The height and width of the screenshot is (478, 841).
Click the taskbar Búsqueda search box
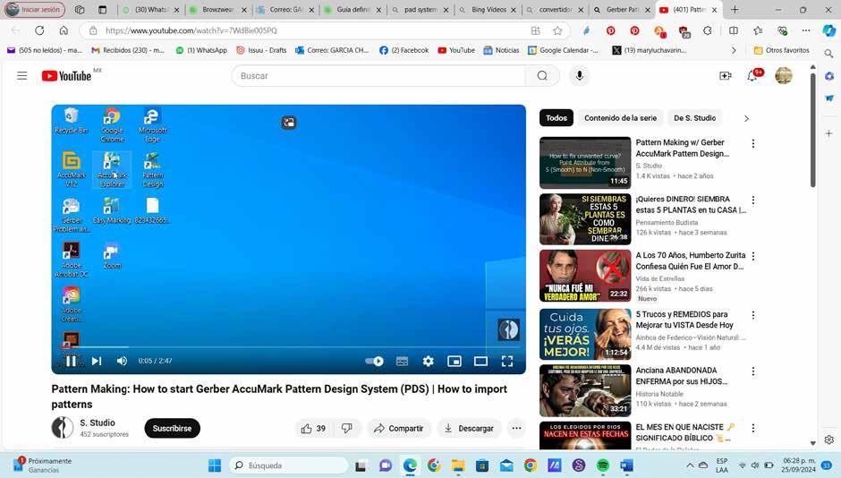tap(289, 465)
